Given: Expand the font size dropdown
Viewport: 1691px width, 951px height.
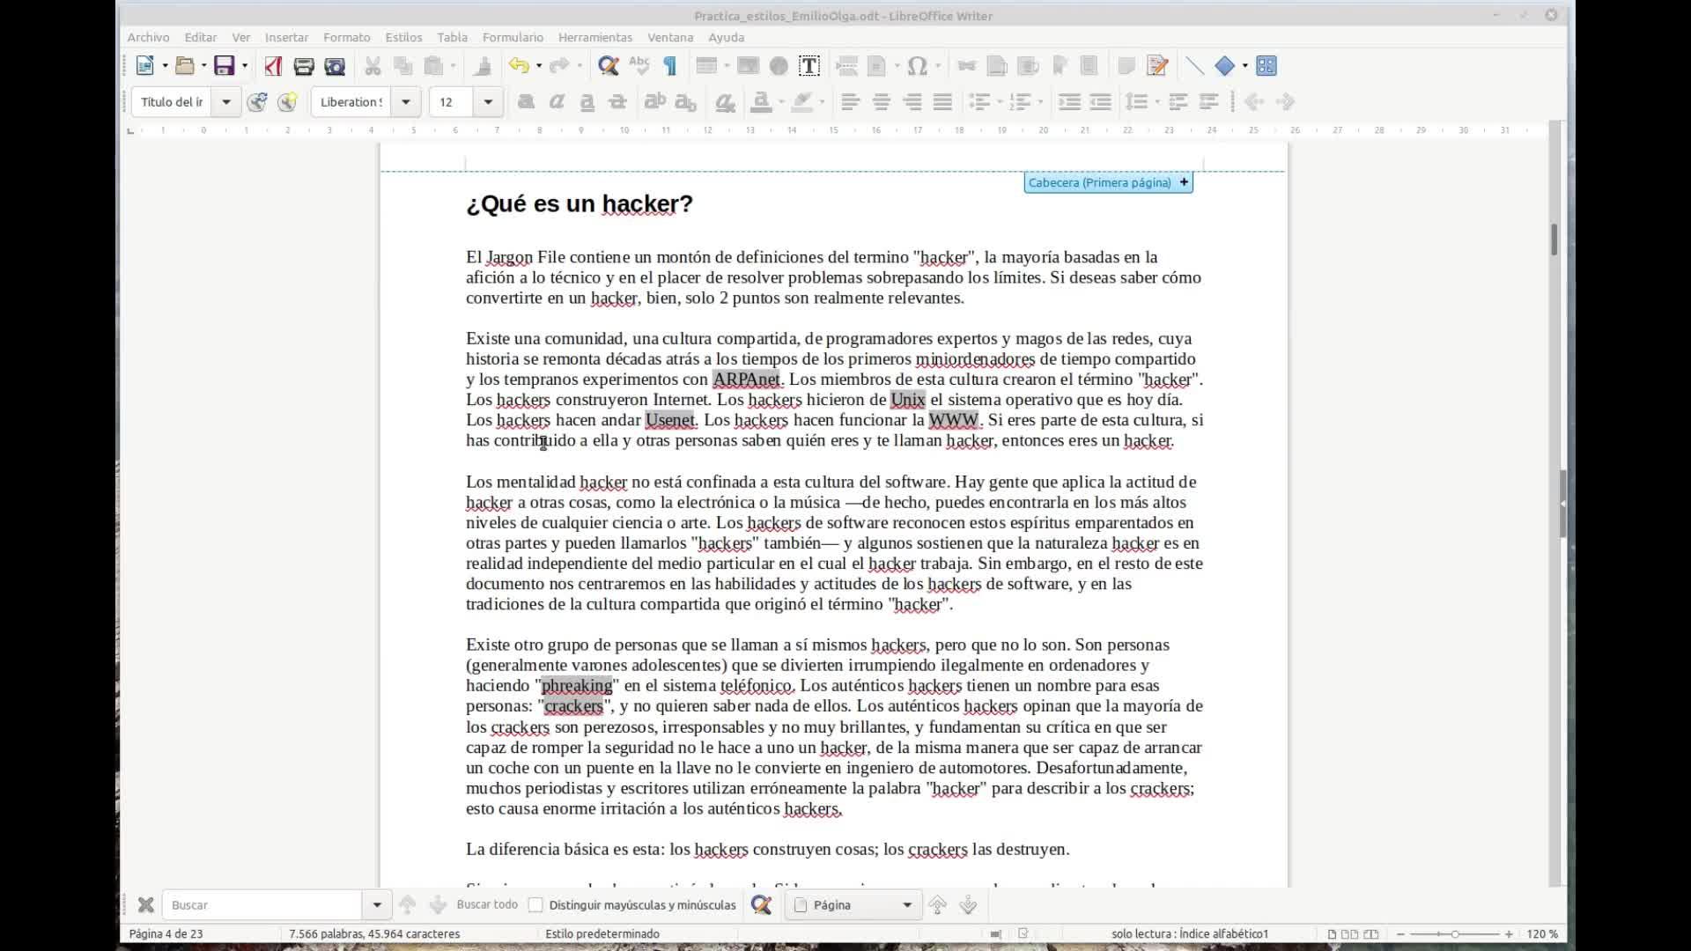Looking at the screenshot, I should (x=488, y=102).
